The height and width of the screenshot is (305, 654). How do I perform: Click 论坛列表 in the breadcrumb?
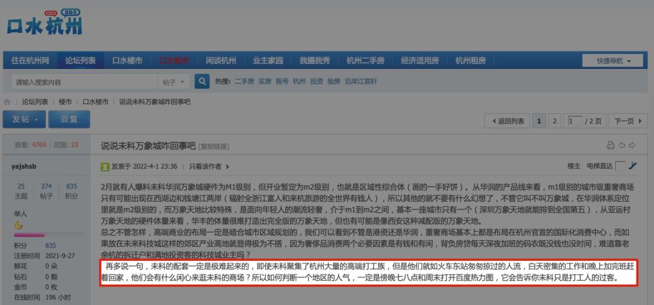coord(35,102)
